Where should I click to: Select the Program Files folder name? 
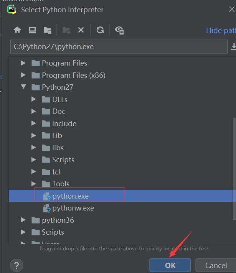click(64, 63)
